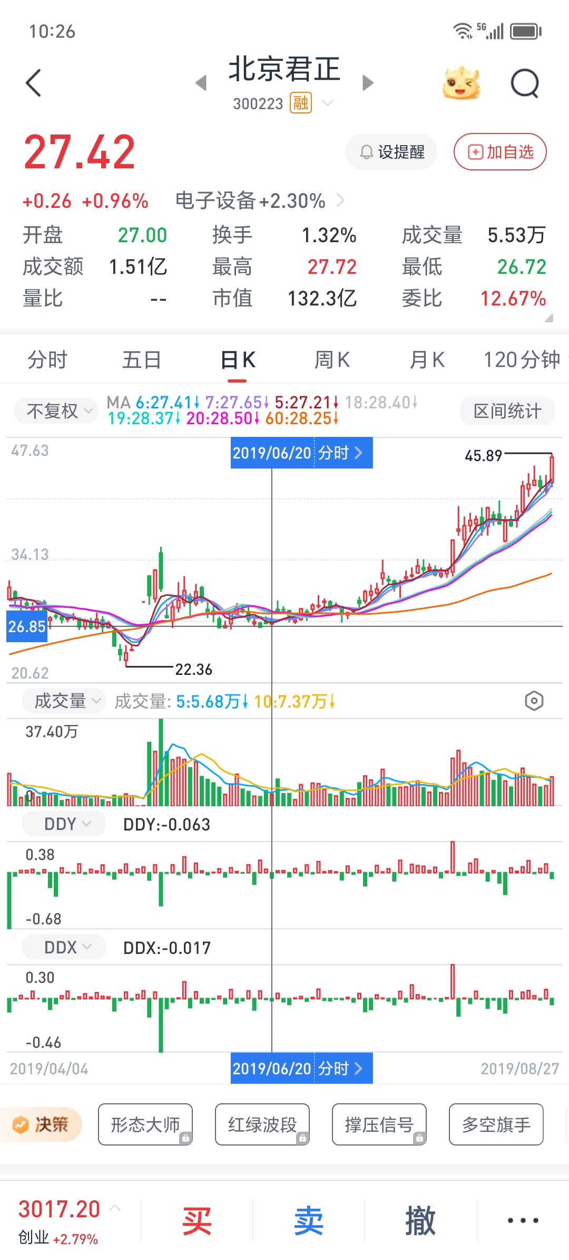Tap 委比 12.67% value
This screenshot has height=1260, width=569.
(513, 299)
